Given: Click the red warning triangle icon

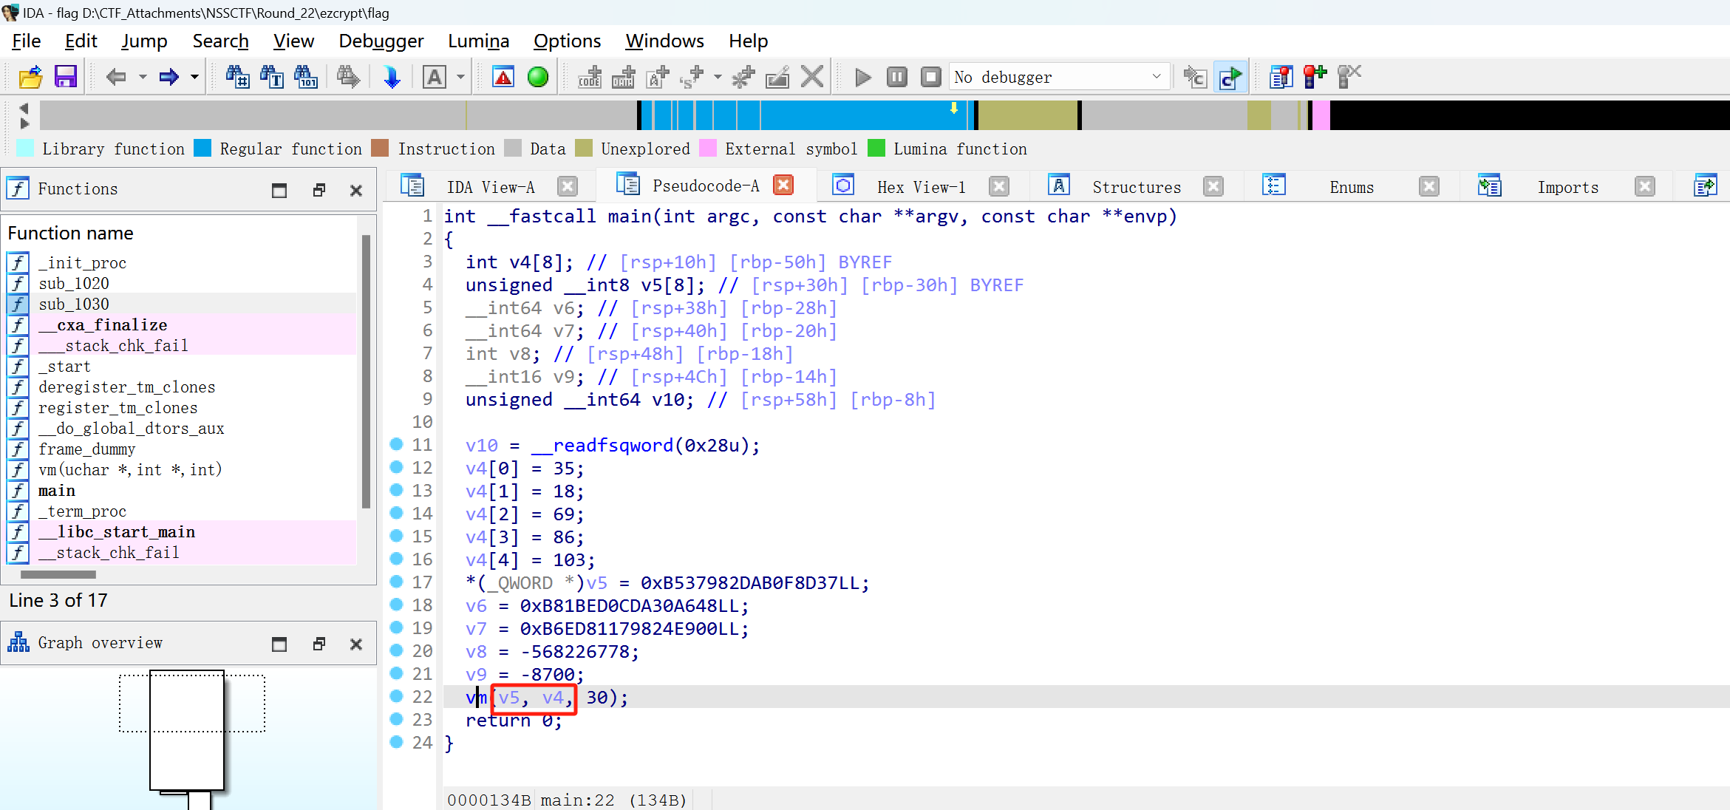Looking at the screenshot, I should (503, 77).
